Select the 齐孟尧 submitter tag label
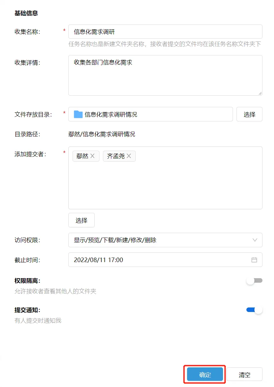274x387 pixels. 116,156
